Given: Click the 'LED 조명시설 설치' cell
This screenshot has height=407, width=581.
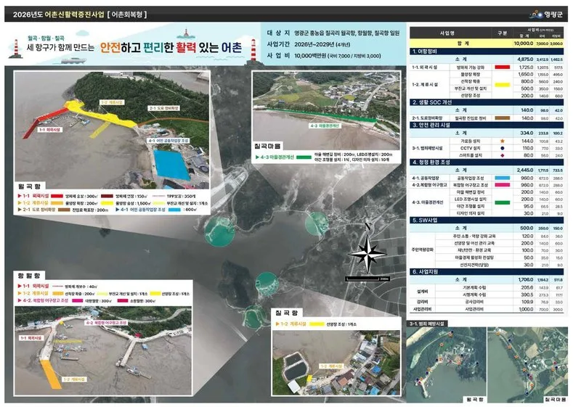Looking at the screenshot, I should point(471,199).
